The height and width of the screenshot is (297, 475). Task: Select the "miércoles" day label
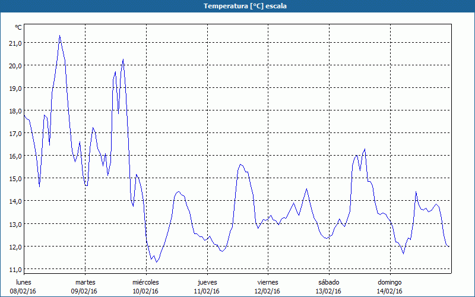coord(145,282)
